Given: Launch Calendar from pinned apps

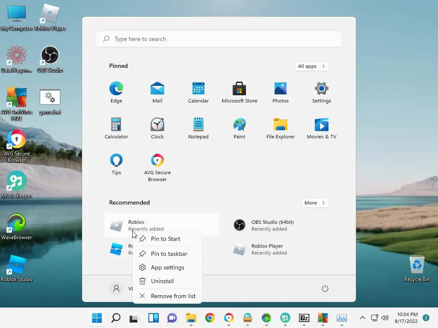Looking at the screenshot, I should [x=198, y=93].
